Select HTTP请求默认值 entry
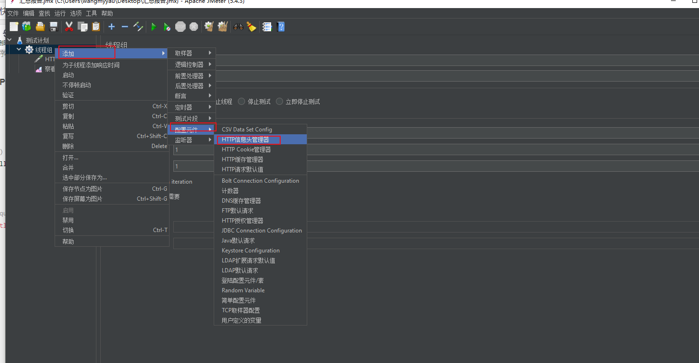This screenshot has height=363, width=699. pos(260,169)
